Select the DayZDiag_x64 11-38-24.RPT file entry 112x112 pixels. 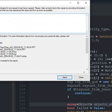tap(18, 47)
